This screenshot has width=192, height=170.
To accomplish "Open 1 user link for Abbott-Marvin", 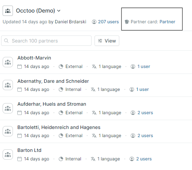I will [144, 67].
